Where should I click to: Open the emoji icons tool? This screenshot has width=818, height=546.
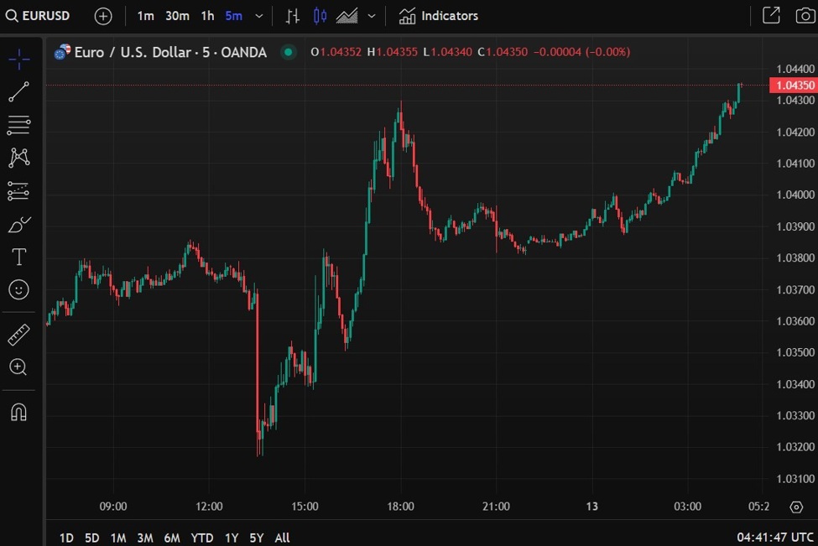(x=18, y=289)
